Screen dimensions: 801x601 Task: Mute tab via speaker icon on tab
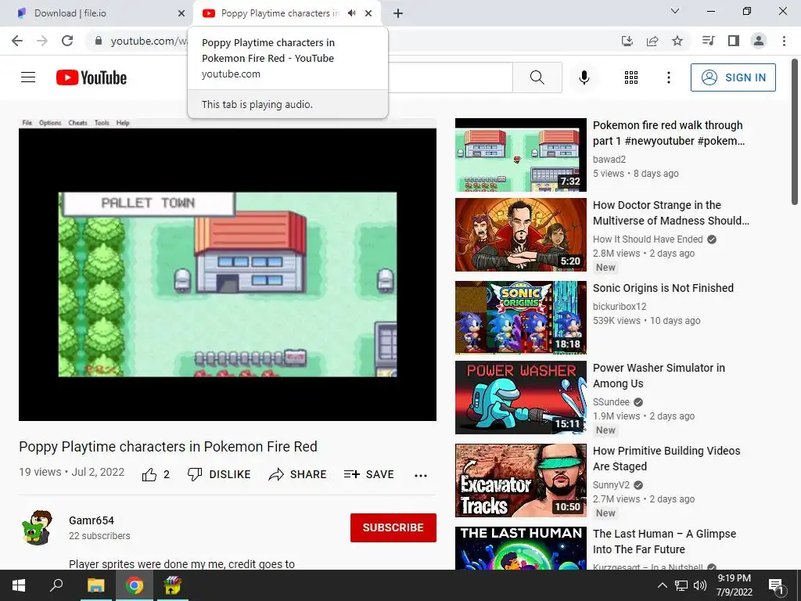[x=351, y=13]
